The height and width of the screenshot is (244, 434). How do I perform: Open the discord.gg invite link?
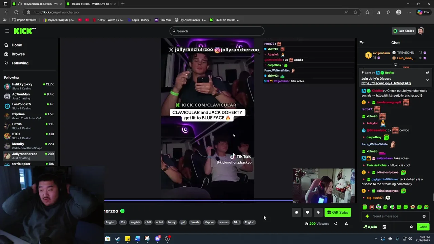[x=386, y=83]
